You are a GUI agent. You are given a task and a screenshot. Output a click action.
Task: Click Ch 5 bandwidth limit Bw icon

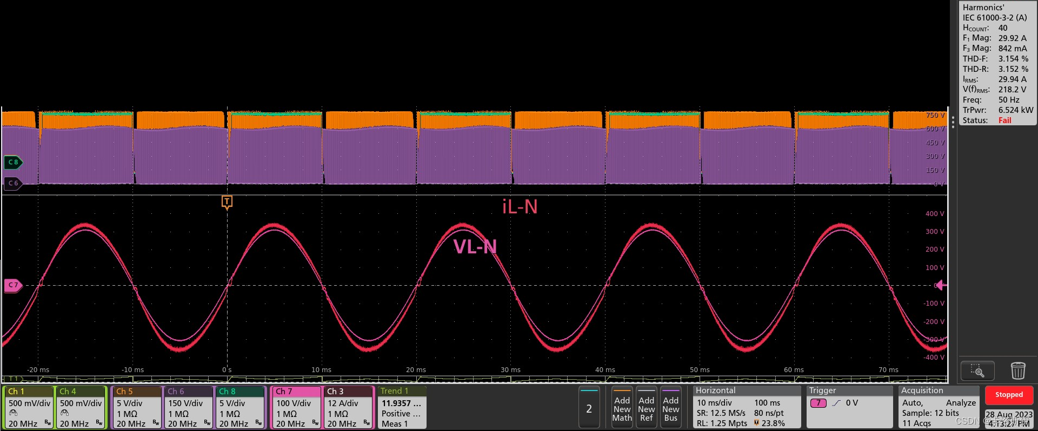pyautogui.click(x=156, y=423)
